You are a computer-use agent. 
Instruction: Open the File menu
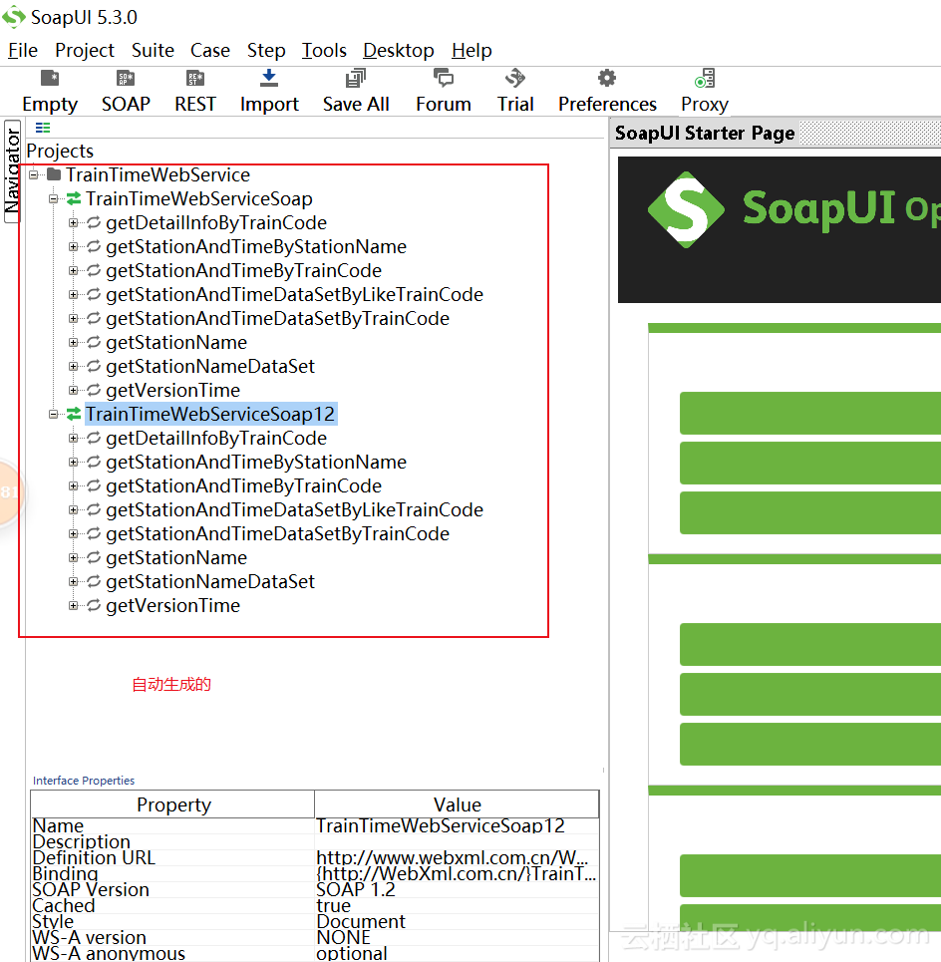click(x=23, y=50)
